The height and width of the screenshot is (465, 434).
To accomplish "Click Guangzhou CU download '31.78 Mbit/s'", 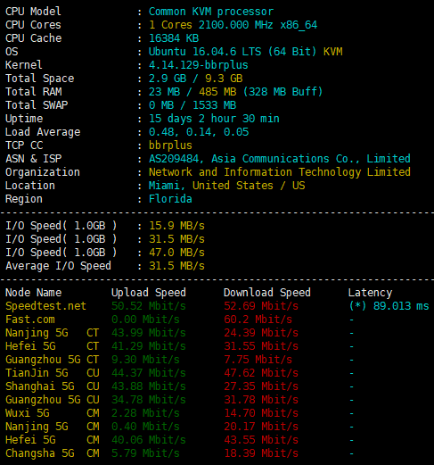I will pos(261,400).
